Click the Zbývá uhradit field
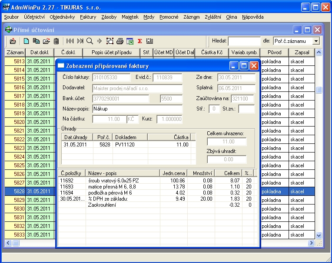The height and width of the screenshot is (263, 332). click(x=227, y=159)
